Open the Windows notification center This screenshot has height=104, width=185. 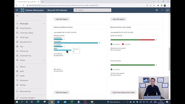coord(167,102)
